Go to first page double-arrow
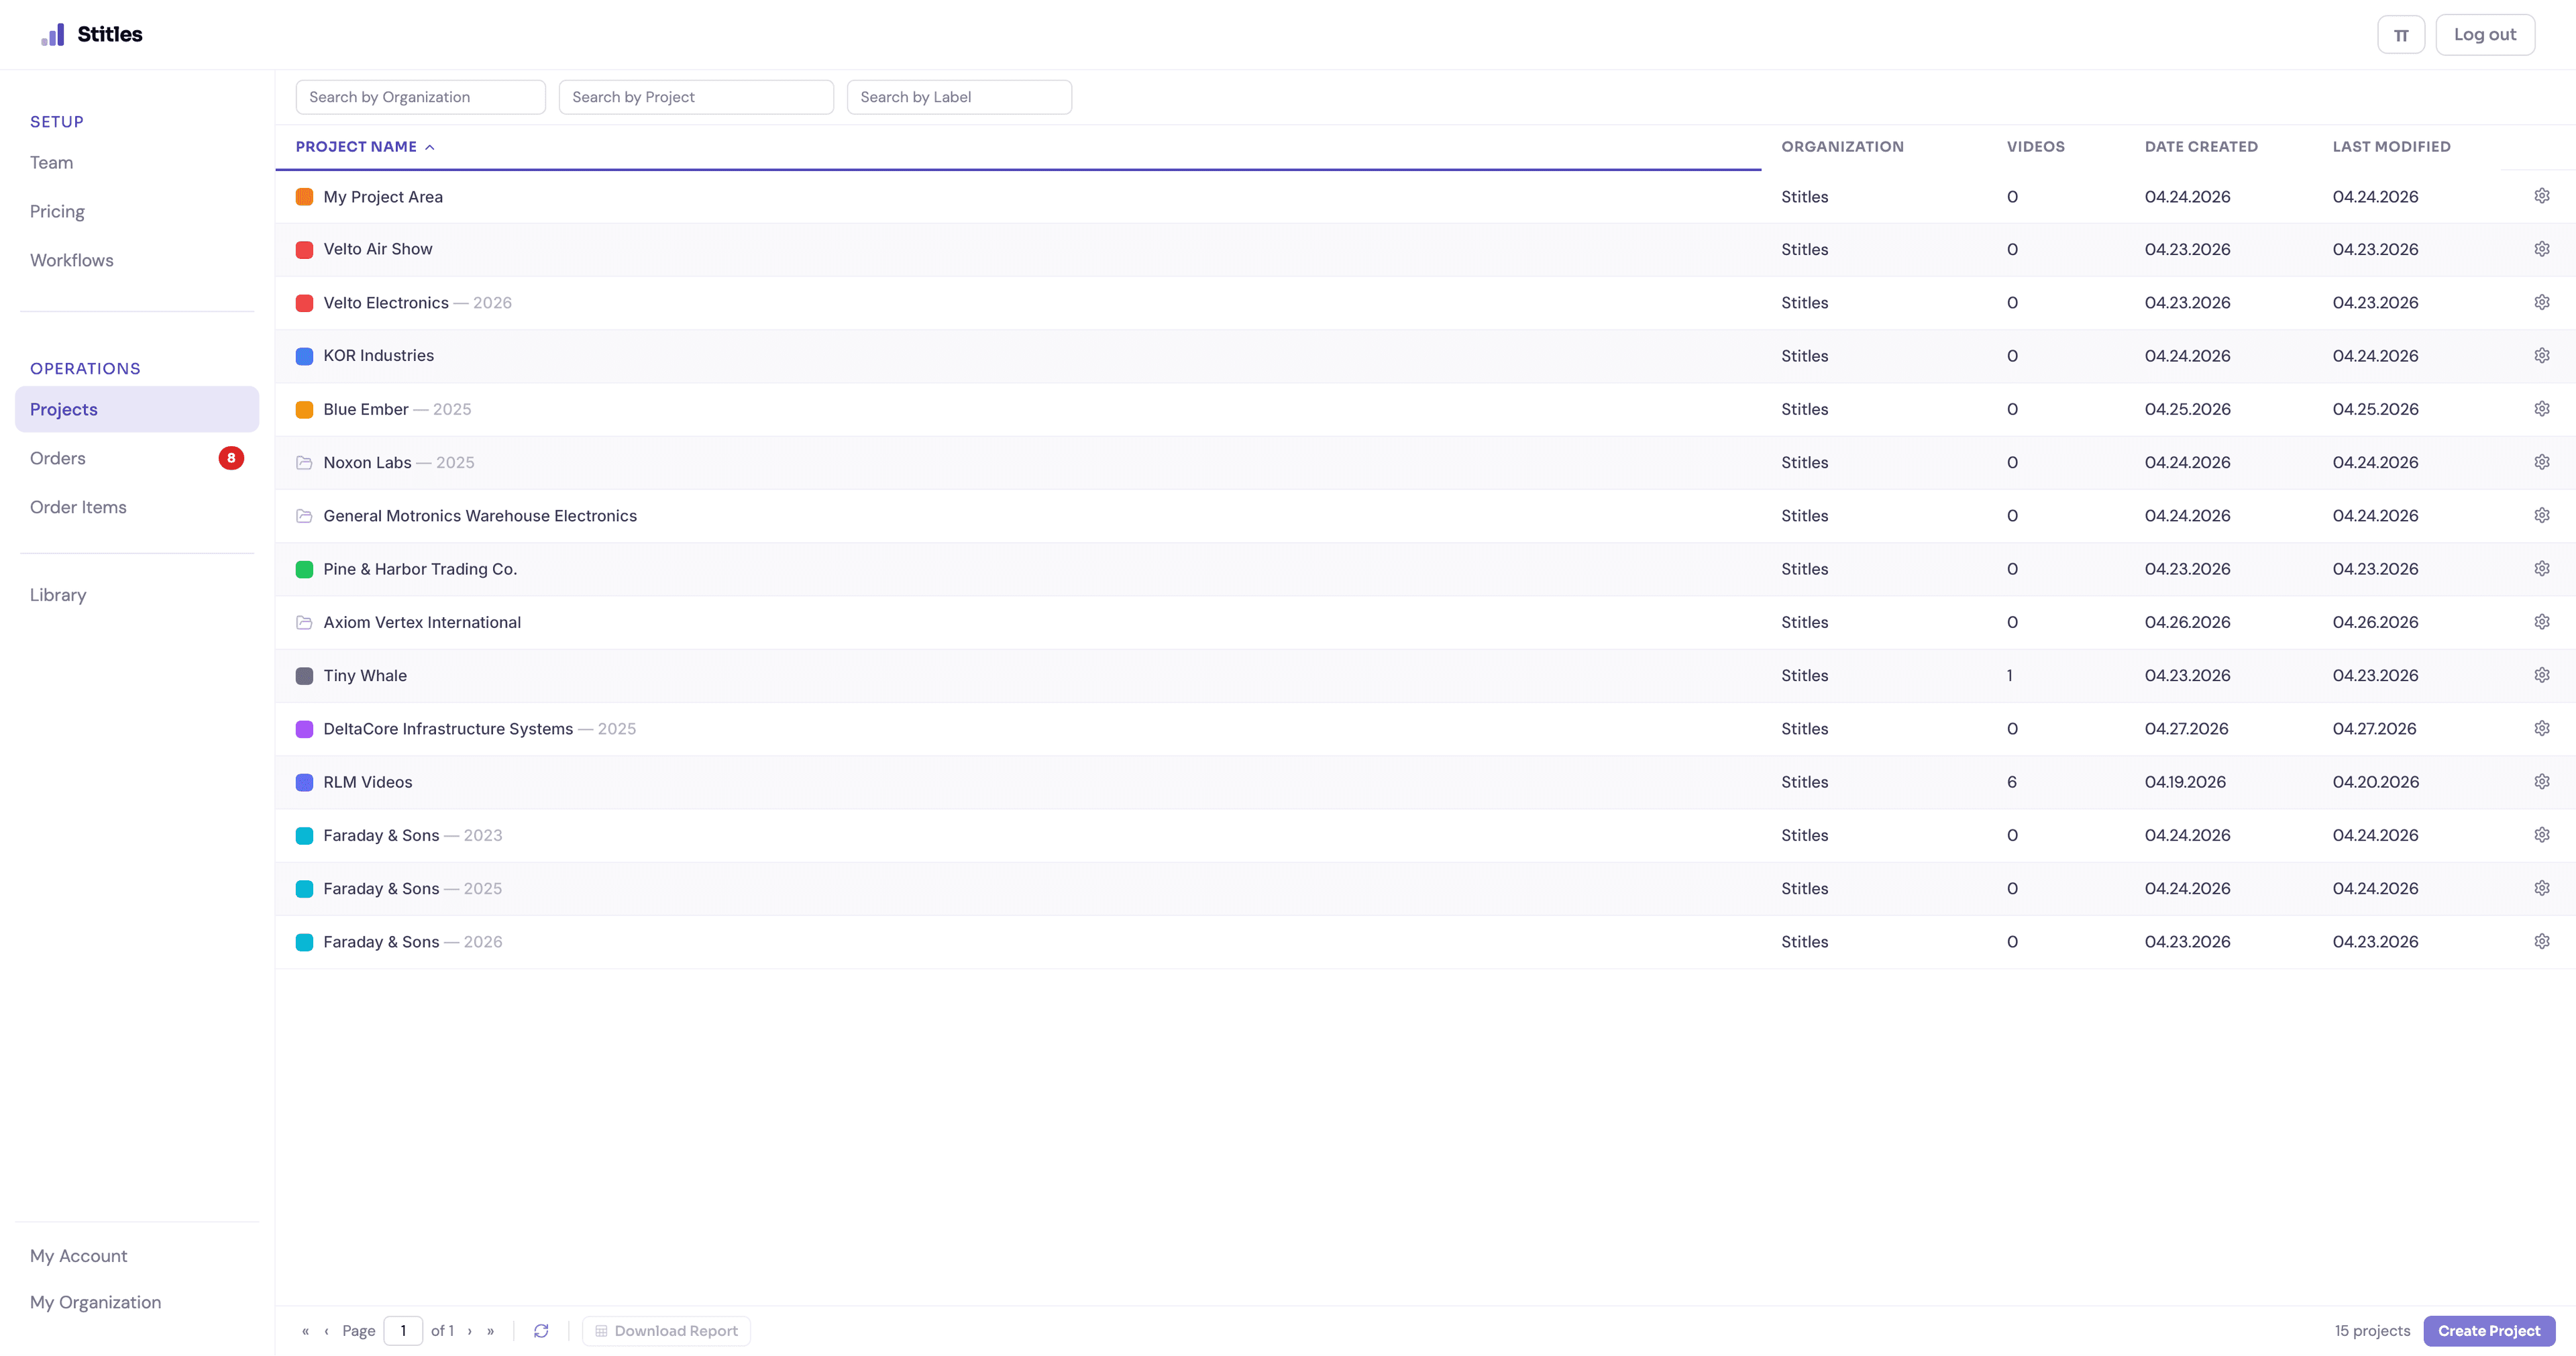Screen dimensions: 2576x1356 tap(306, 1331)
